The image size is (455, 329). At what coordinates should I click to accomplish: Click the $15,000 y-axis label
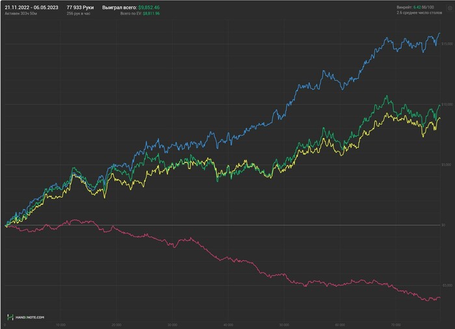click(x=447, y=44)
